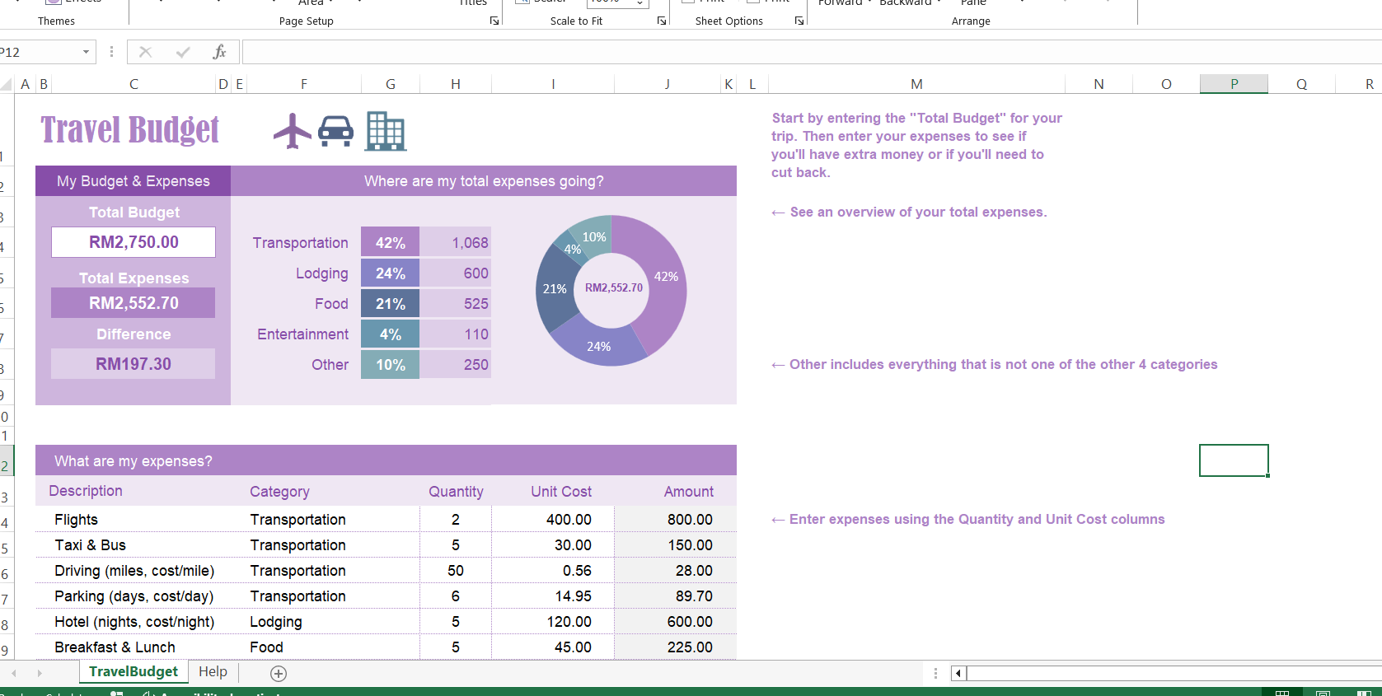This screenshot has width=1382, height=696.
Task: Click the RM2,552.70 label in donut center
Action: [614, 287]
